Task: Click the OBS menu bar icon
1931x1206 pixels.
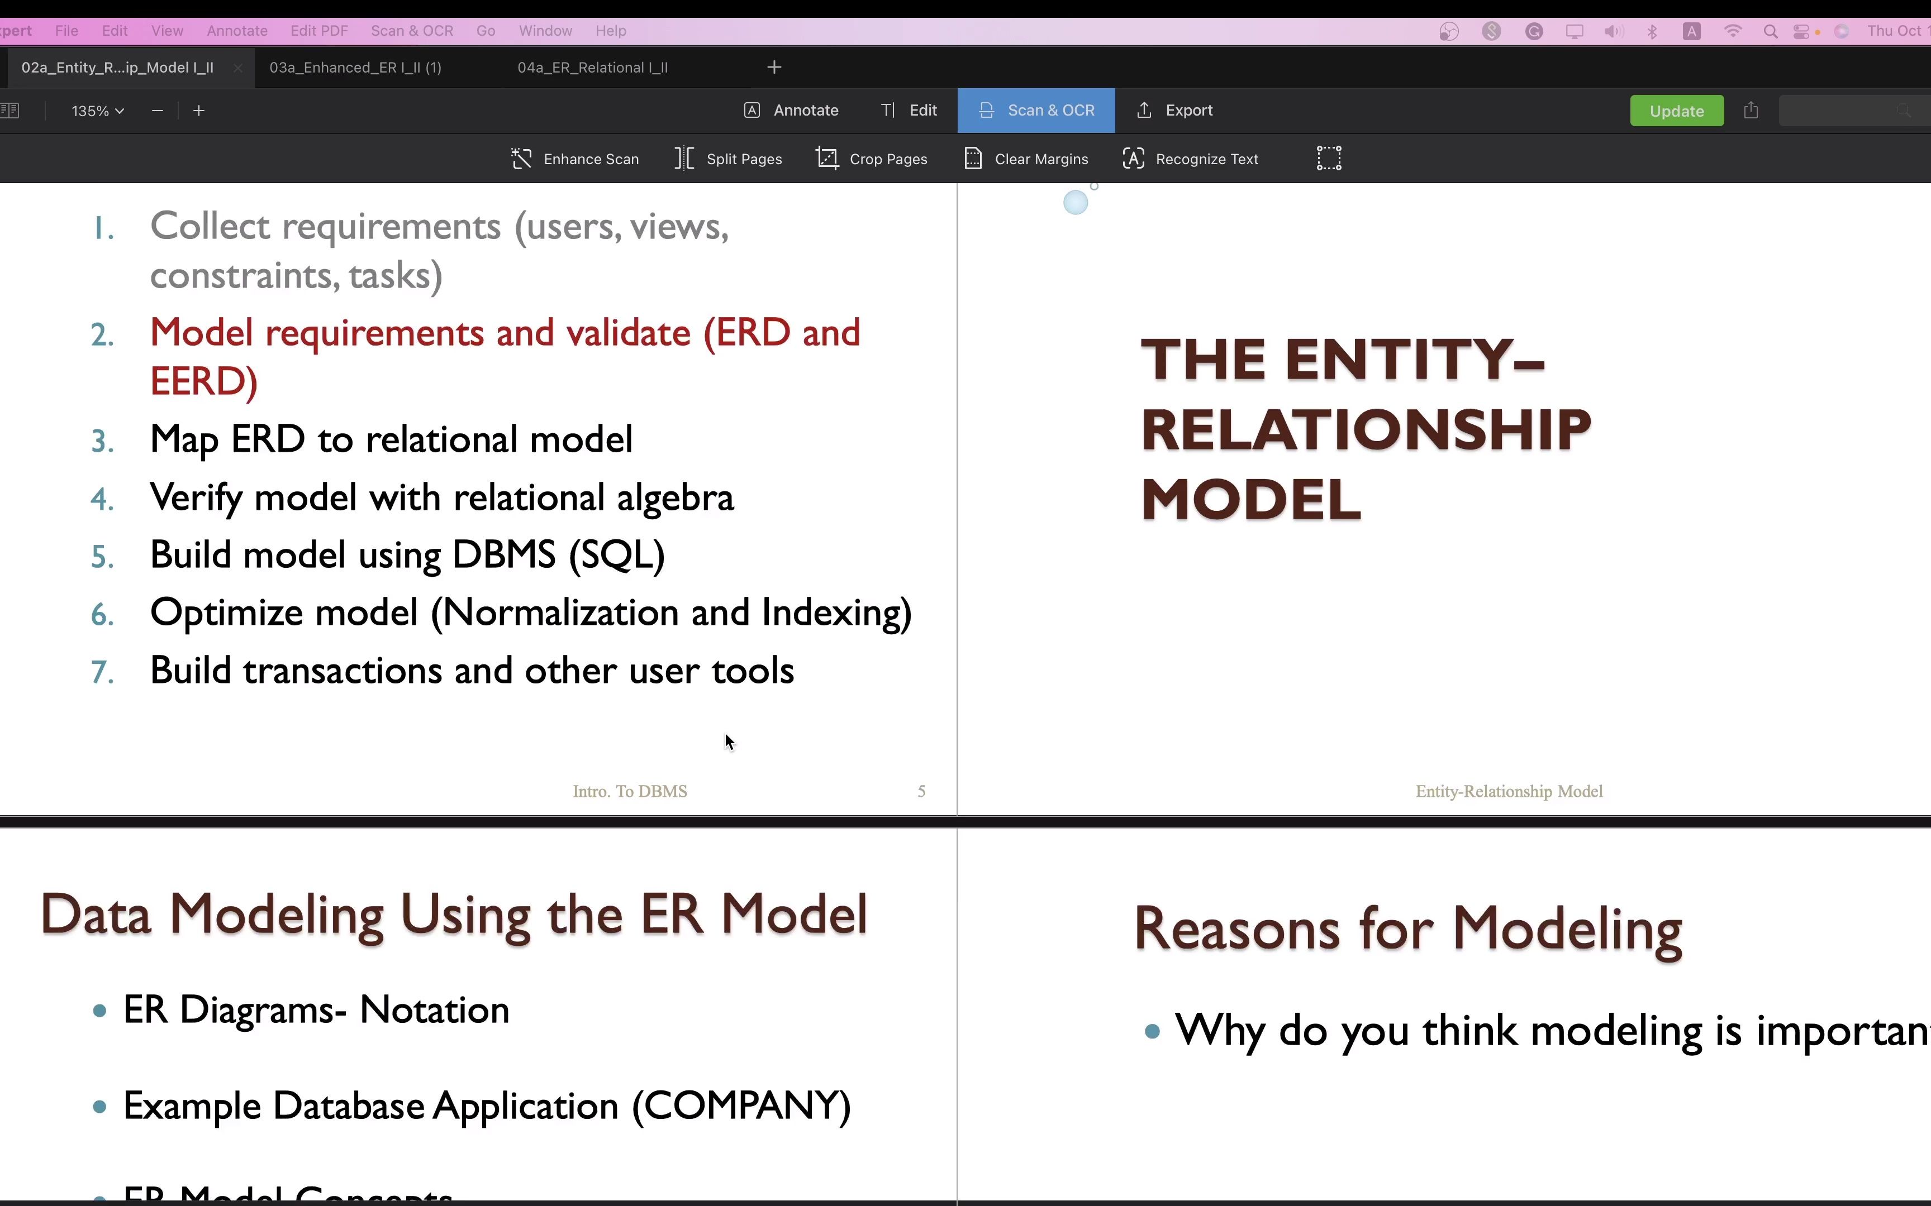Action: click(x=1449, y=31)
